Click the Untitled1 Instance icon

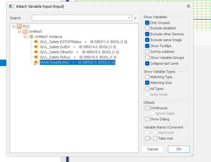[x=31, y=37]
